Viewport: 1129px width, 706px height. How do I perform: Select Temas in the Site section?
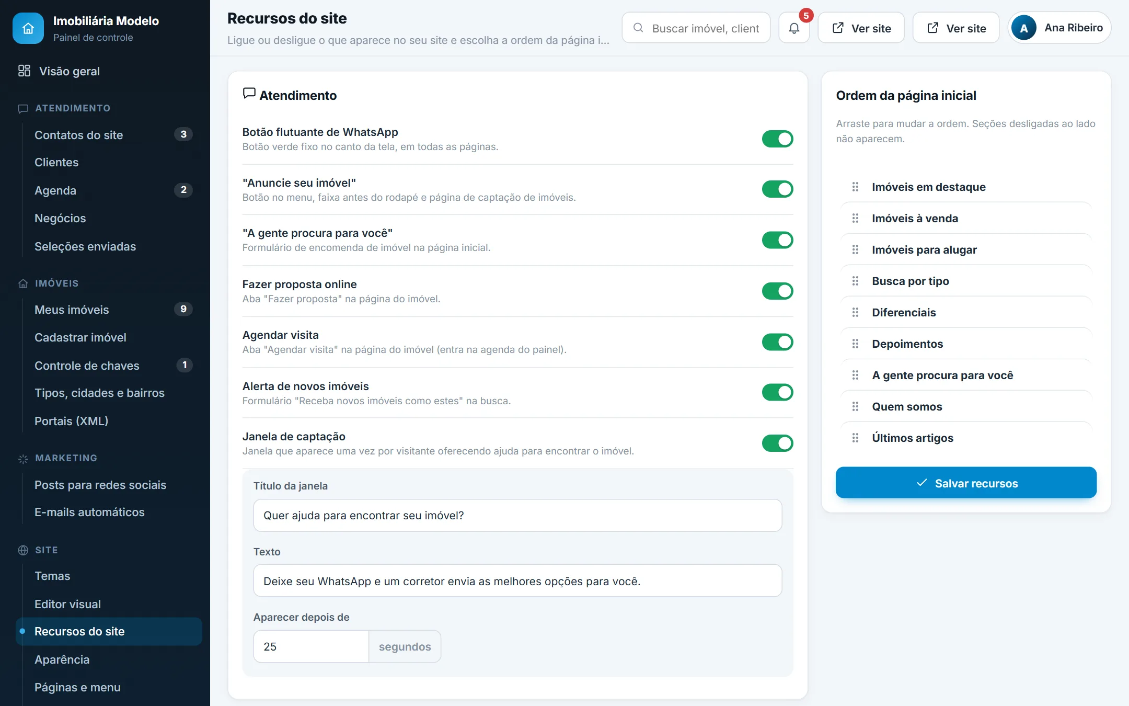tap(109, 576)
